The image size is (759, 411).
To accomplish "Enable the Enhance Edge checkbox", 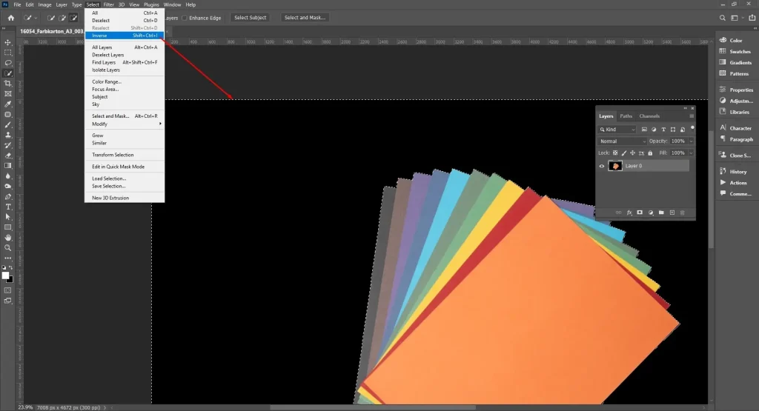I will point(185,18).
